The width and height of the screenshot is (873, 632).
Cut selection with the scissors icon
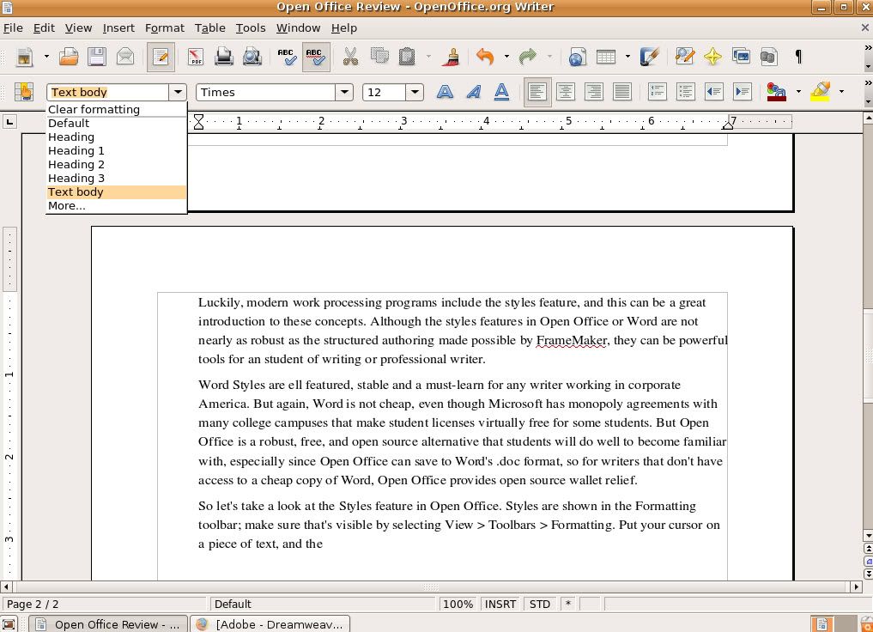[350, 57]
